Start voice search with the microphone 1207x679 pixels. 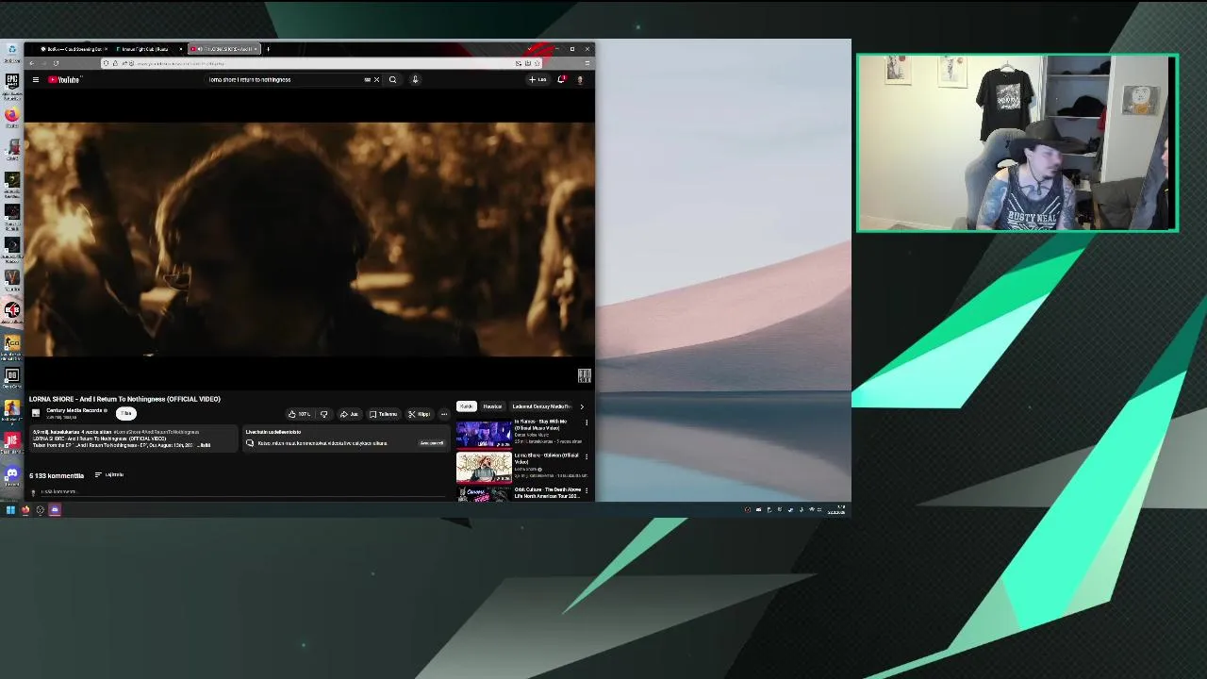[x=415, y=79]
